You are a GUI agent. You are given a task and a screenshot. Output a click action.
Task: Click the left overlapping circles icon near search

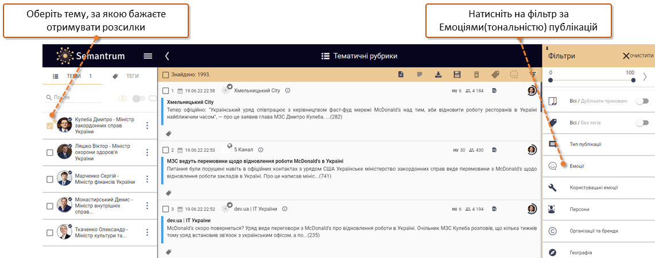[122, 99]
